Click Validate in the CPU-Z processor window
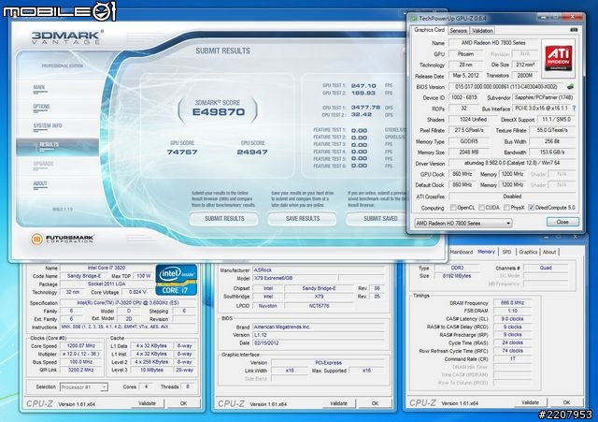Image resolution: width=598 pixels, height=422 pixels. coord(147,403)
